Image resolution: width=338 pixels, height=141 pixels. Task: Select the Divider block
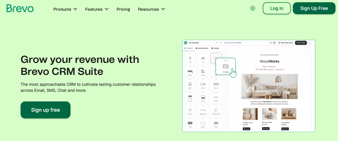click(x=216, y=98)
